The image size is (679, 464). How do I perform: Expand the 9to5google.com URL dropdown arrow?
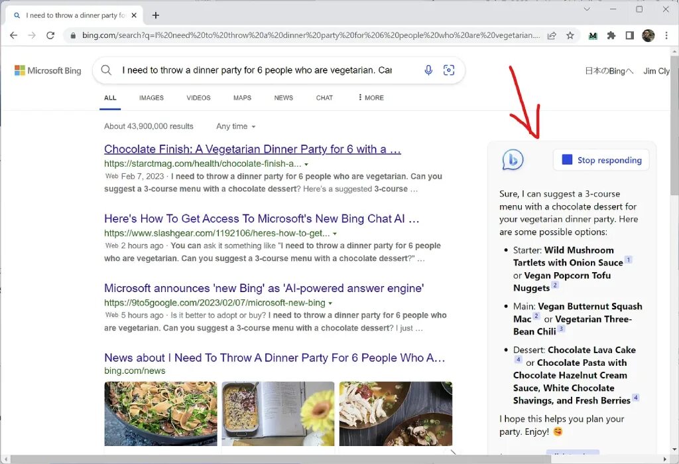tap(330, 303)
